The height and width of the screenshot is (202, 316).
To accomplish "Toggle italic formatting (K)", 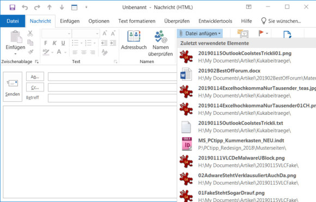I will tap(54, 43).
